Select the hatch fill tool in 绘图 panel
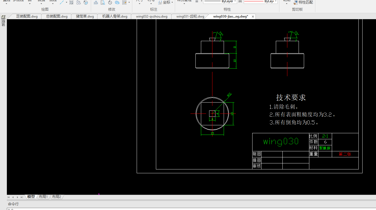Screen dimensions: 376x210 pos(71,2)
